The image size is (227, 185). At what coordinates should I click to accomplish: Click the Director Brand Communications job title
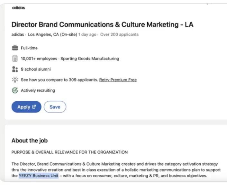click(102, 24)
